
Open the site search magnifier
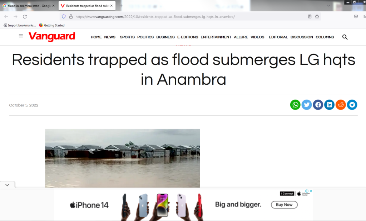[345, 37]
